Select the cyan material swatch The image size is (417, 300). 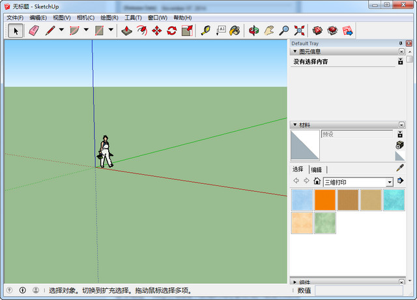tap(394, 200)
